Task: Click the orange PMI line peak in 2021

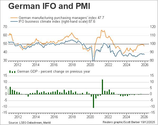Action: [x=102, y=31]
